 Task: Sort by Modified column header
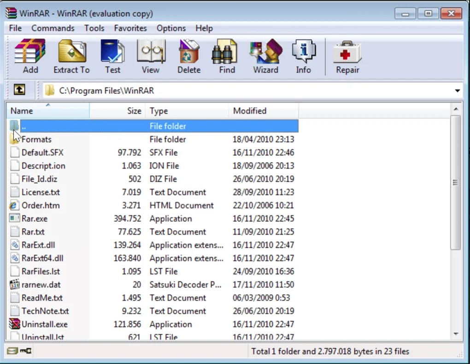point(264,111)
